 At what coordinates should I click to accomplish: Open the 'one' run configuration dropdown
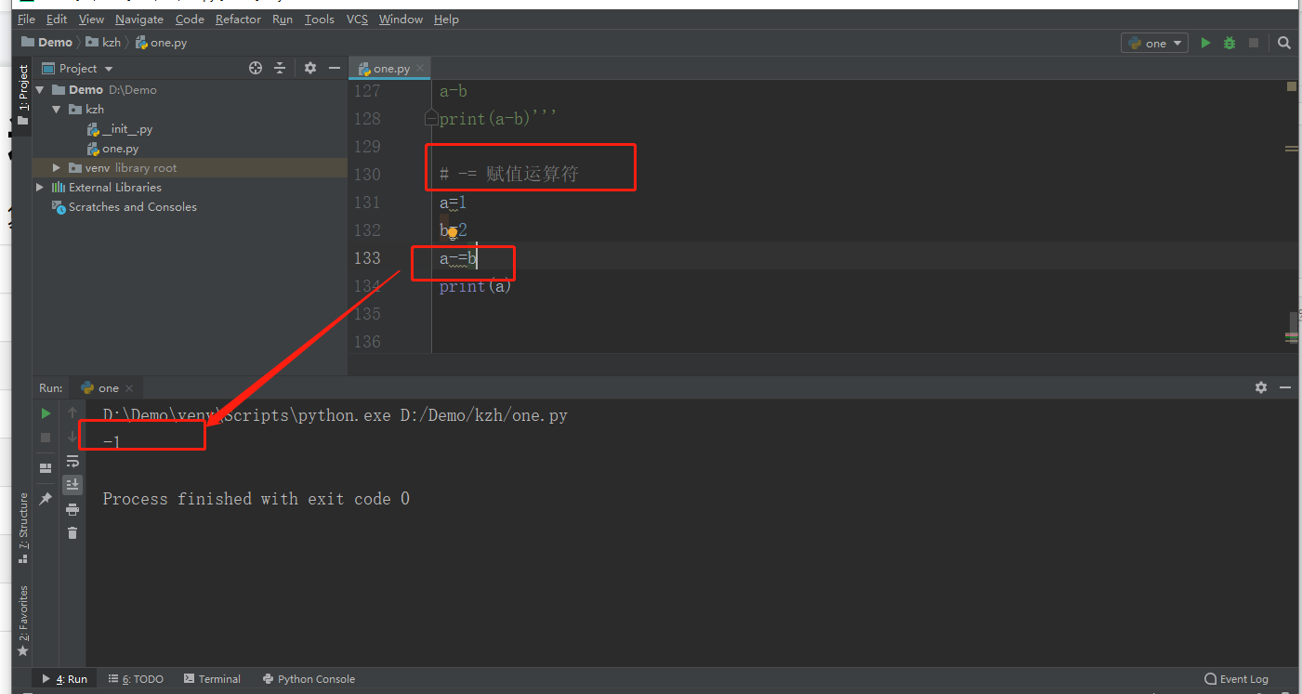[x=1154, y=43]
